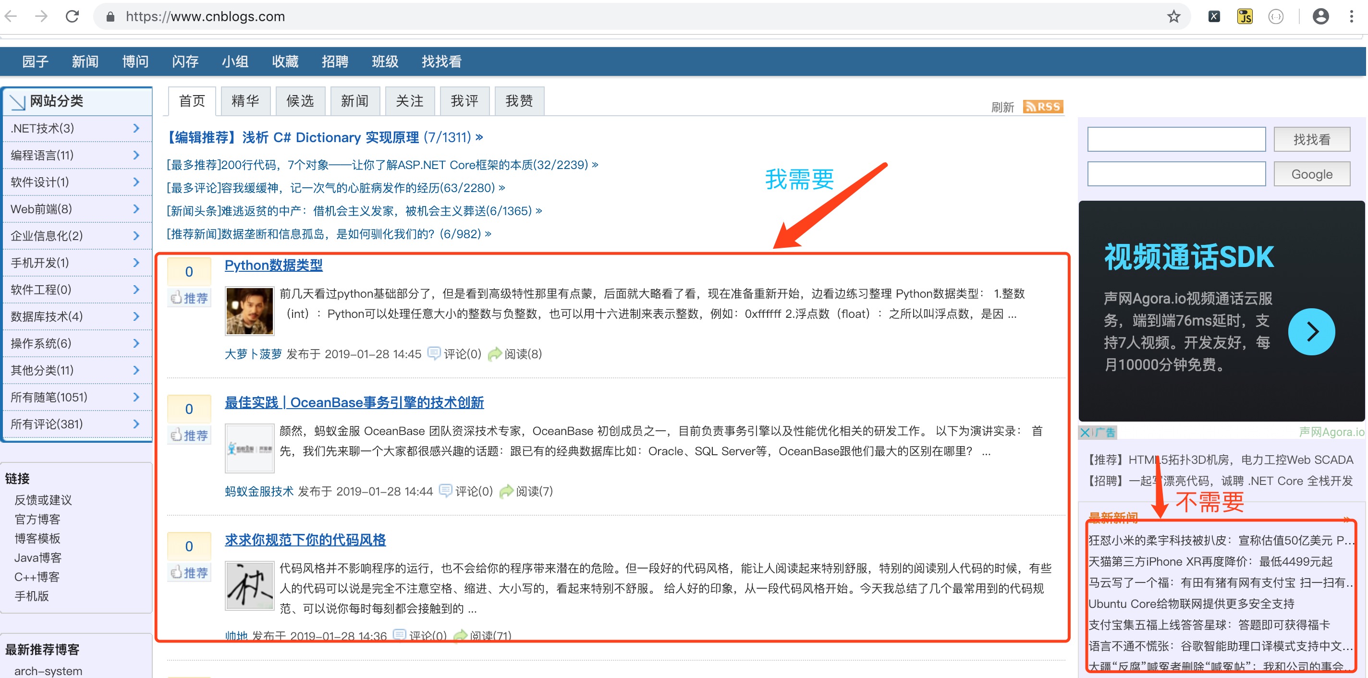This screenshot has width=1368, height=678.
Task: Bookmark page with the star icon
Action: point(1173,16)
